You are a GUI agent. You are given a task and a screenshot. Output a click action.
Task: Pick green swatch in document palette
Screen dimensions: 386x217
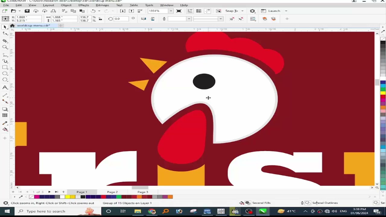pos(119,197)
